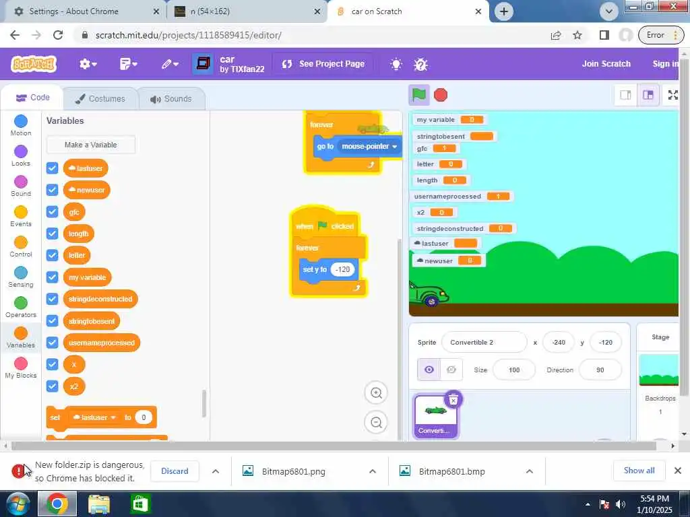Open Windows Start menu
This screenshot has height=517, width=690.
pos(17,504)
